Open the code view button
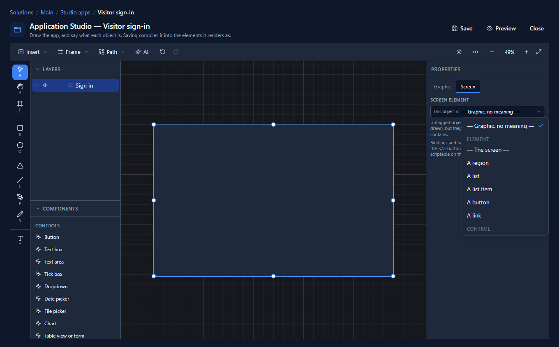The width and height of the screenshot is (559, 347). pos(476,52)
